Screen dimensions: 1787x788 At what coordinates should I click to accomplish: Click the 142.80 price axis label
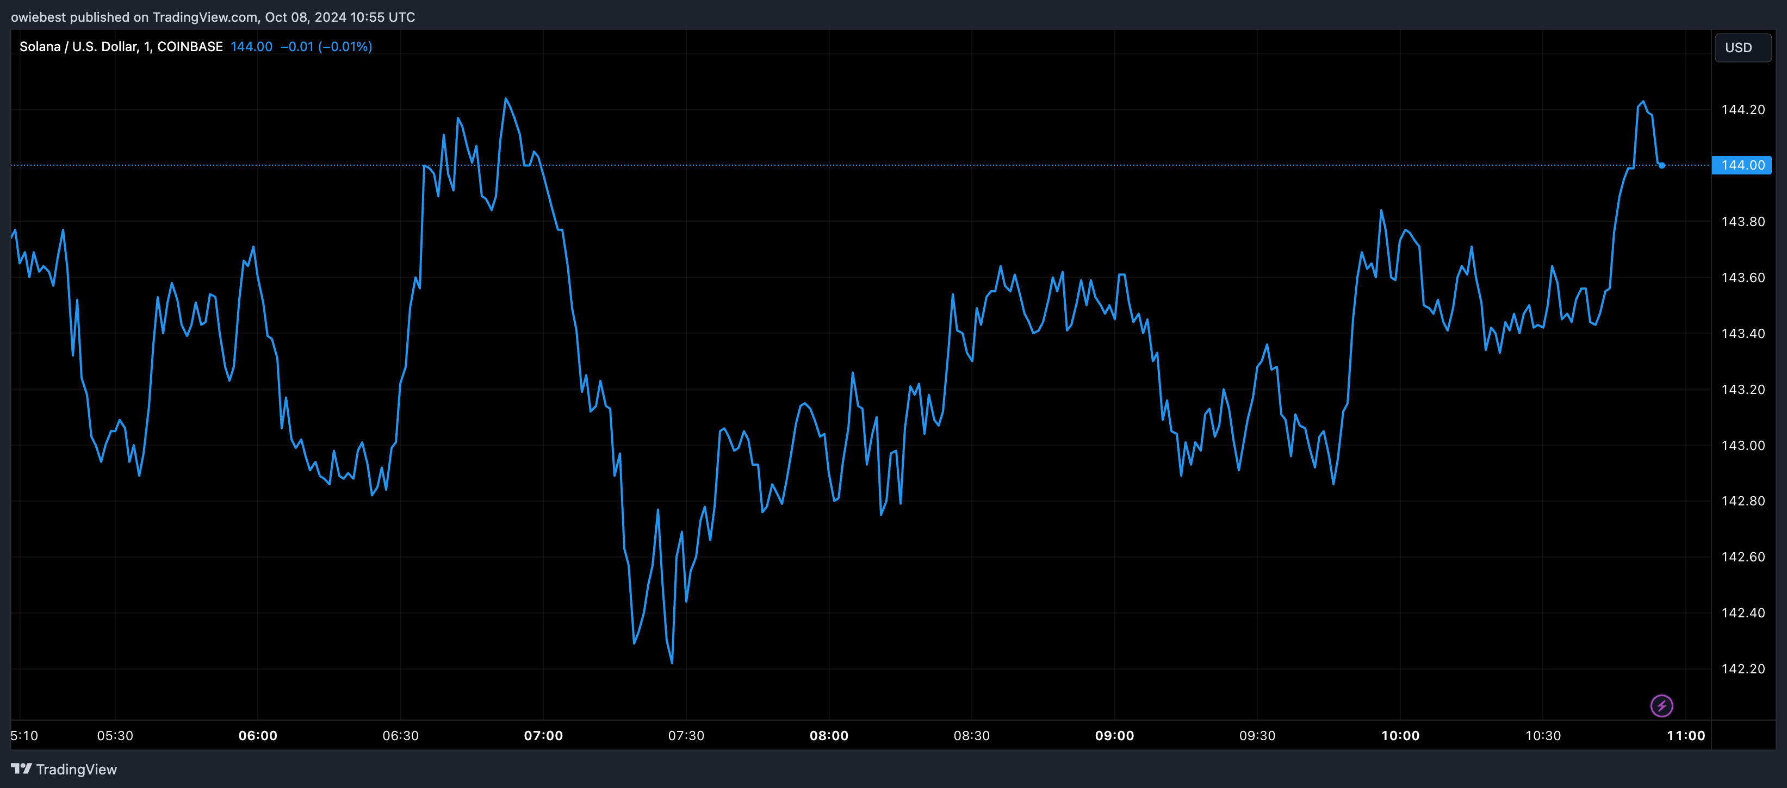pyautogui.click(x=1742, y=501)
